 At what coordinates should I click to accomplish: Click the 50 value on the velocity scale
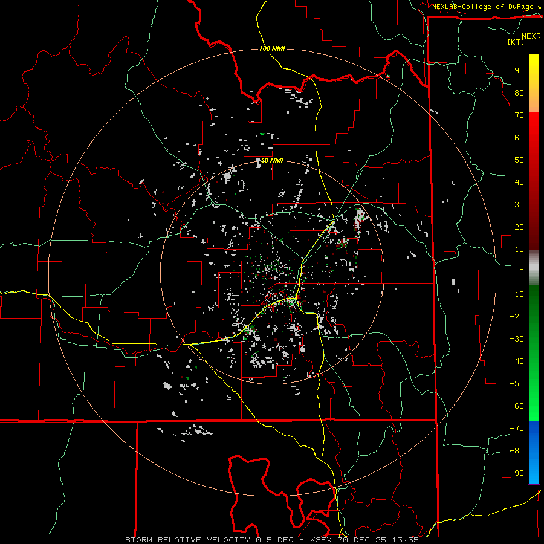(519, 160)
